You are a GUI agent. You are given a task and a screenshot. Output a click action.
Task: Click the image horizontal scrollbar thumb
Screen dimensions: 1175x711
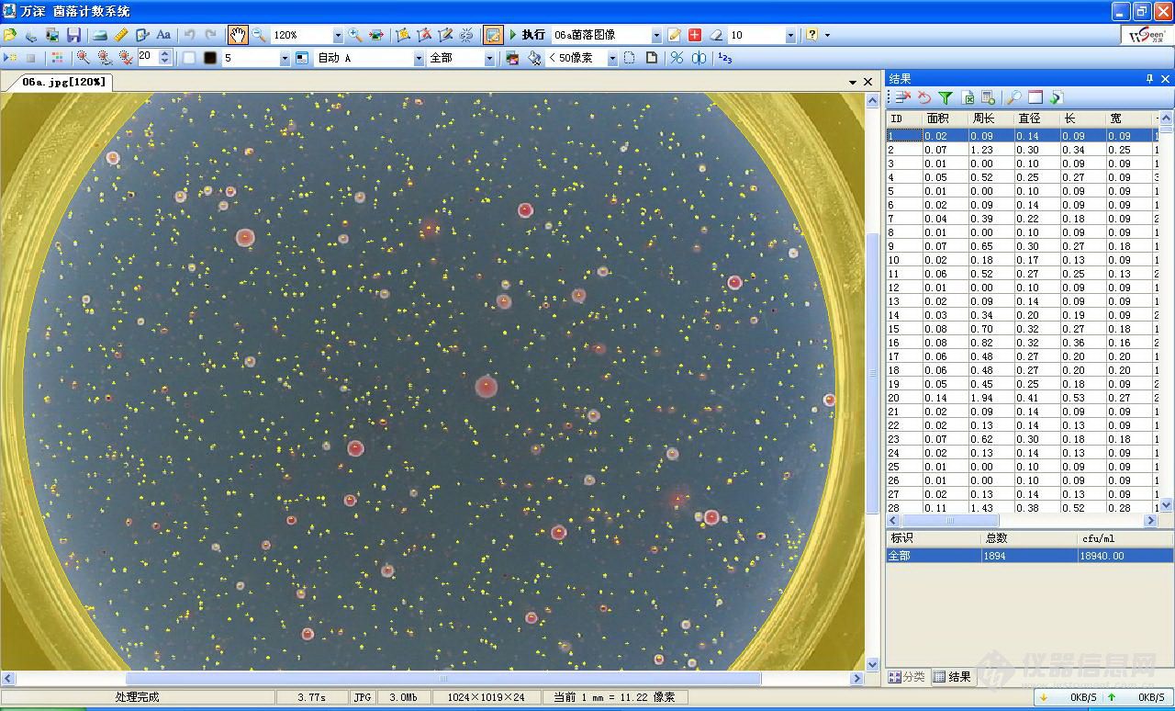tap(442, 679)
